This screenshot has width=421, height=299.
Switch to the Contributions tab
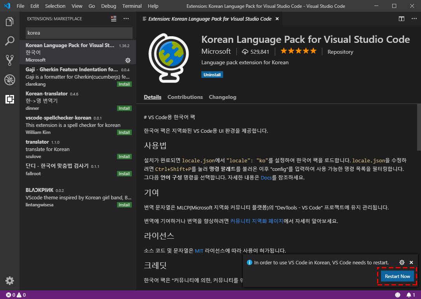185,97
